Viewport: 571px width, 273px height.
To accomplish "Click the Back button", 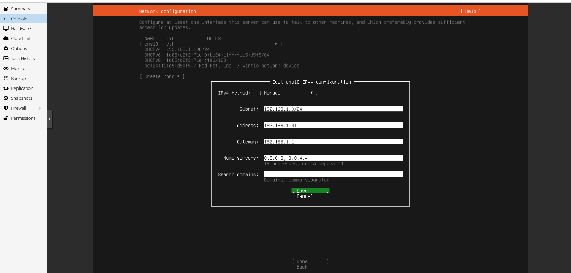I will 310,267.
